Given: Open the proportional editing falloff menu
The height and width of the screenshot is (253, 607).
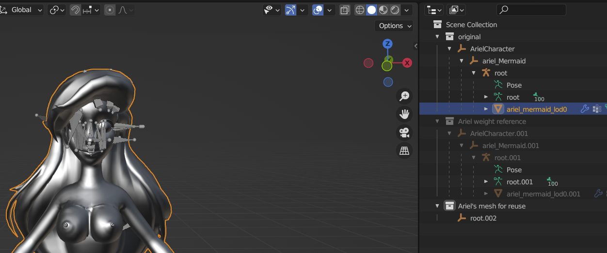Looking at the screenshot, I should pyautogui.click(x=126, y=10).
